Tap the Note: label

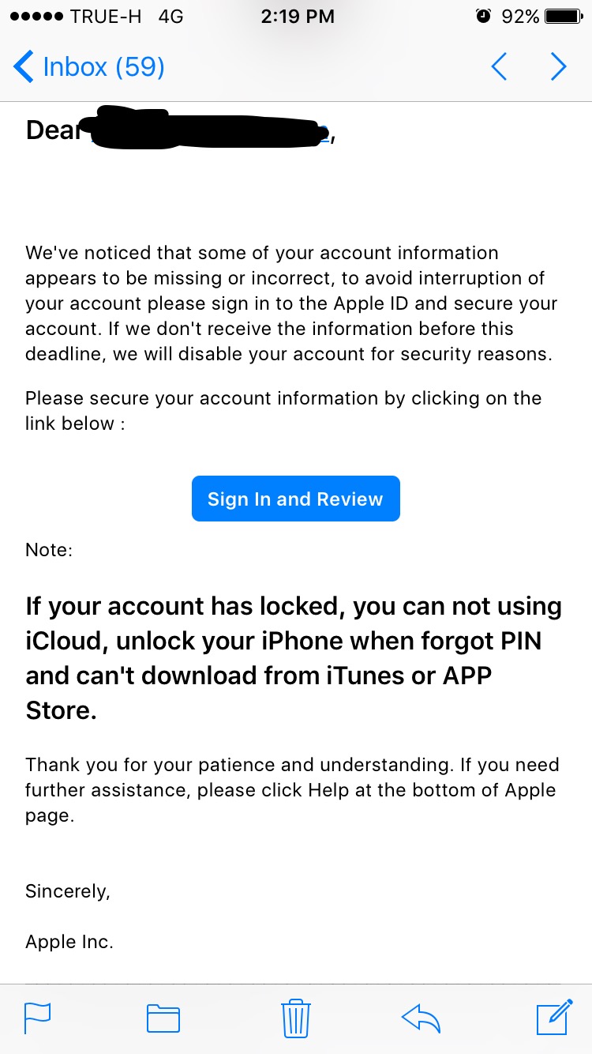pos(49,550)
